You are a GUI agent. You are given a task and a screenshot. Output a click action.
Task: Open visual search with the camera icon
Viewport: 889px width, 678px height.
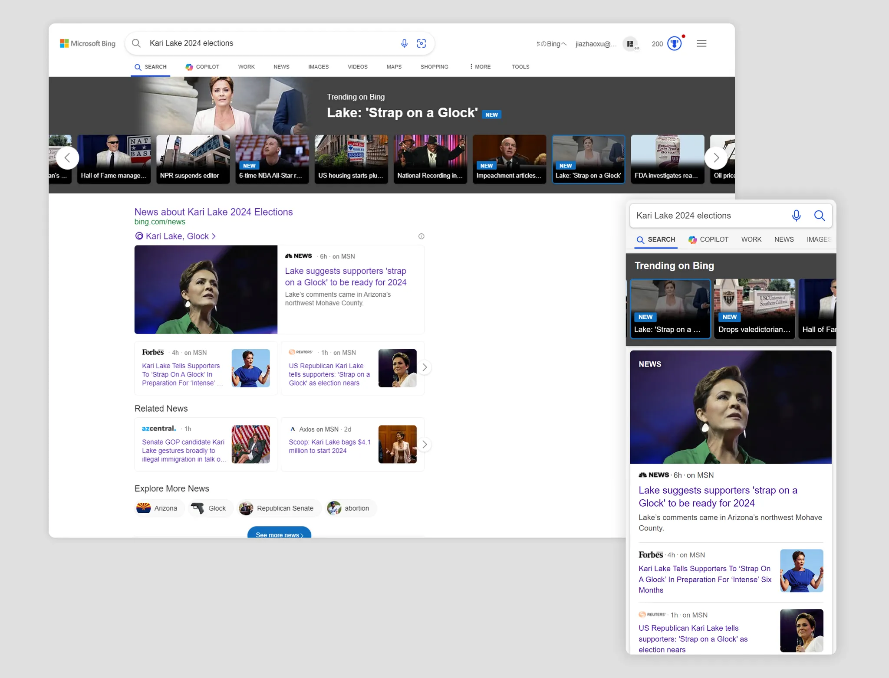point(421,43)
